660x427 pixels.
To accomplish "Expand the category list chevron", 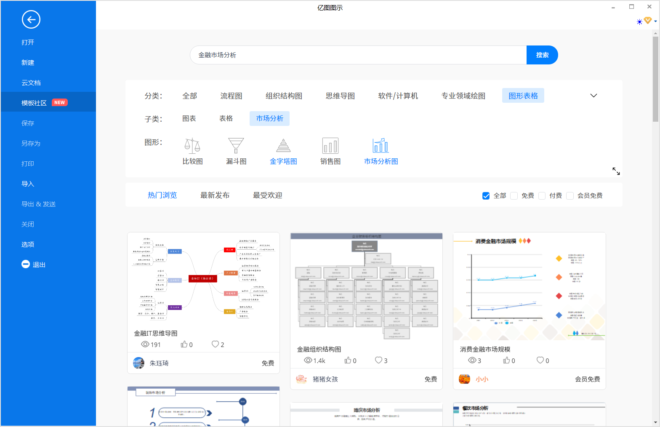I will tap(593, 96).
